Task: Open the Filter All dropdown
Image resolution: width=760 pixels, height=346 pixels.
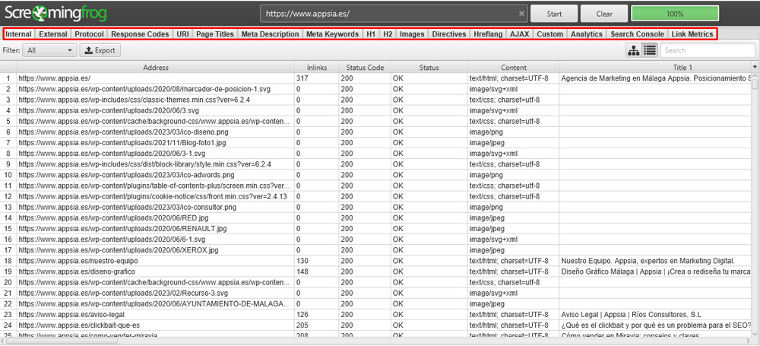Action: 49,50
